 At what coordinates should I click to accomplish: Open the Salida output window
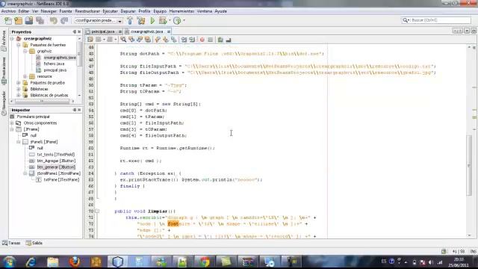[34, 243]
